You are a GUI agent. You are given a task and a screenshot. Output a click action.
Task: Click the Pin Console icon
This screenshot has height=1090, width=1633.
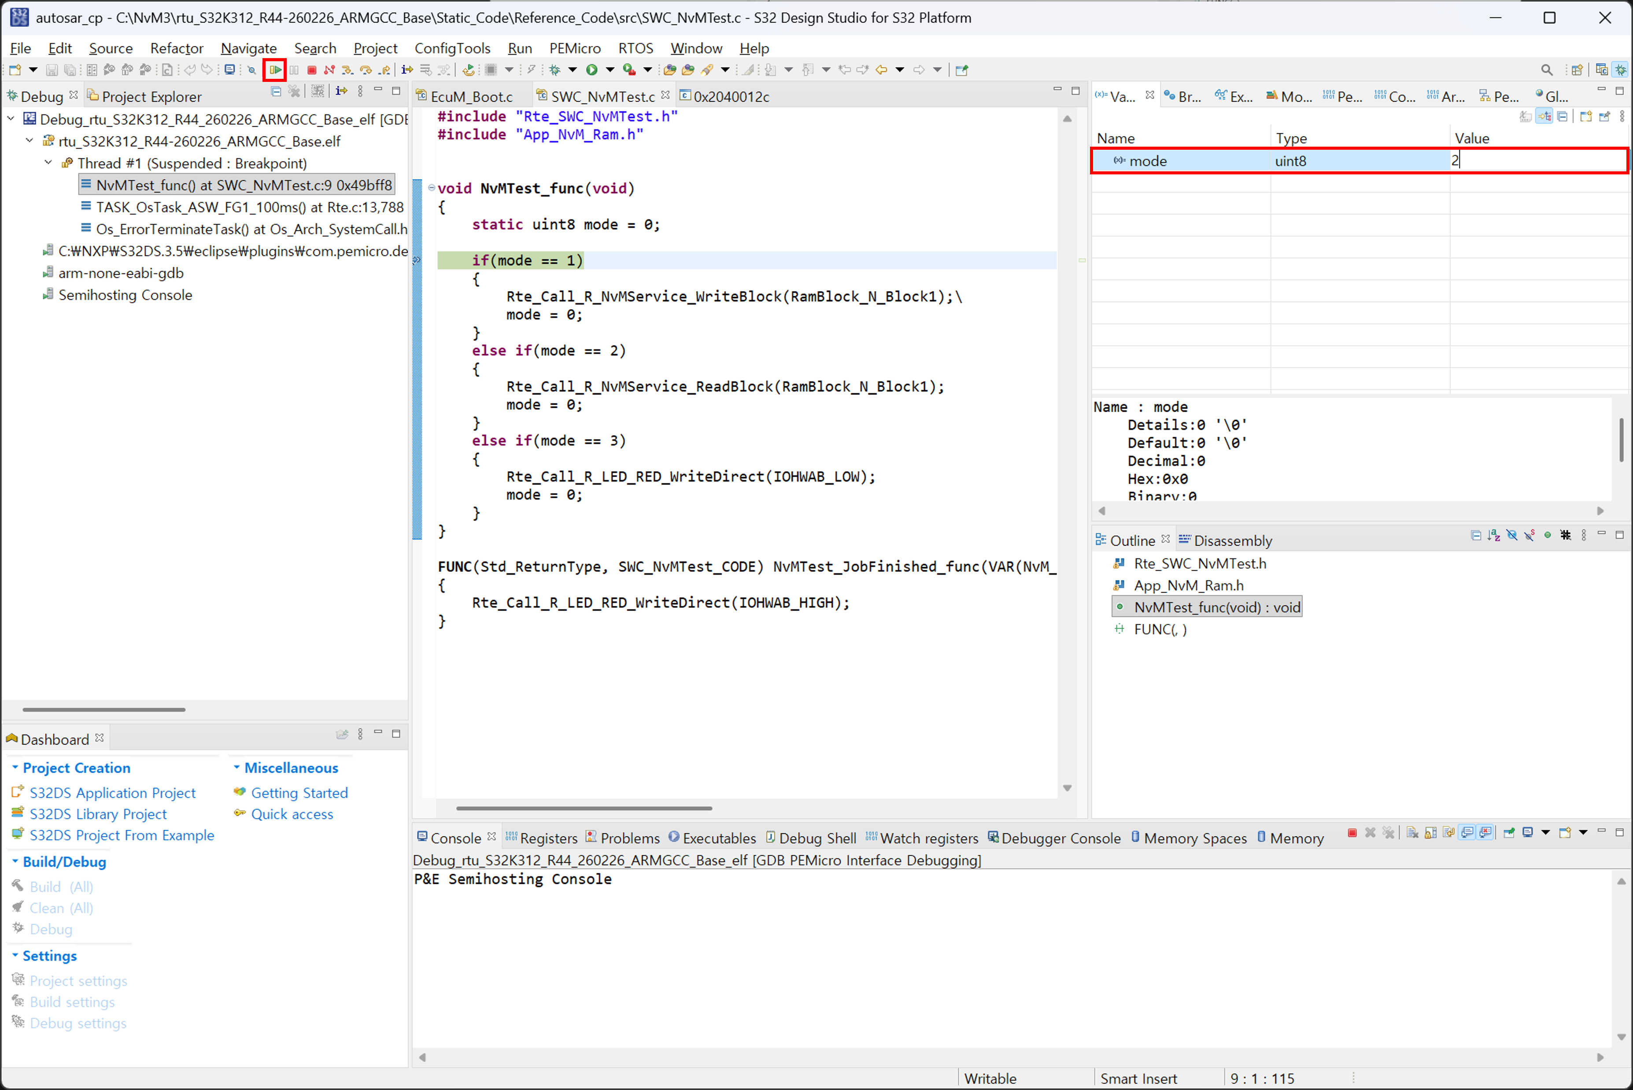[x=1508, y=833]
